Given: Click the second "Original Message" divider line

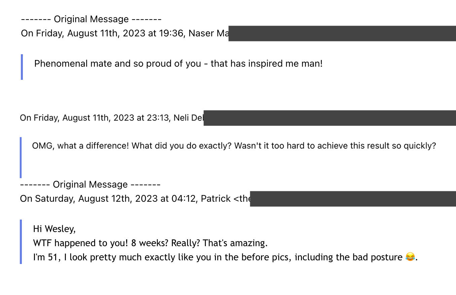Looking at the screenshot, I should [x=90, y=185].
